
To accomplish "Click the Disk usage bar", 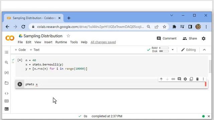I will pyautogui.click(x=164, y=51).
